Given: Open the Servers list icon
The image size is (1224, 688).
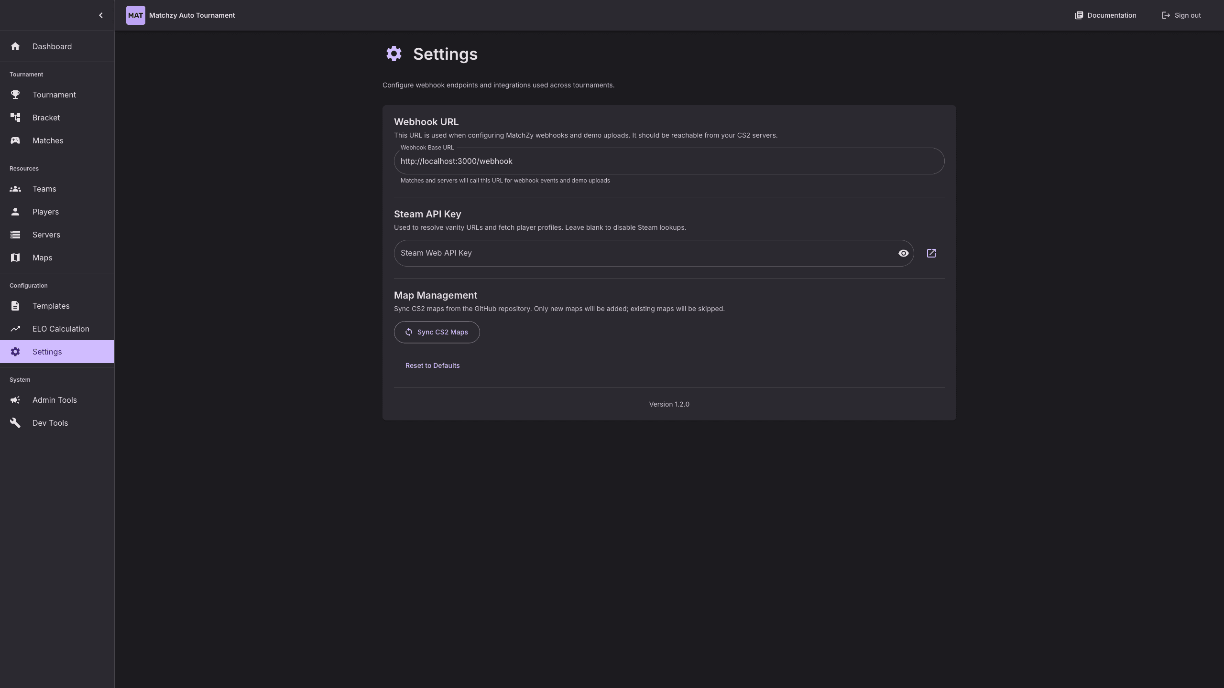Looking at the screenshot, I should point(15,235).
